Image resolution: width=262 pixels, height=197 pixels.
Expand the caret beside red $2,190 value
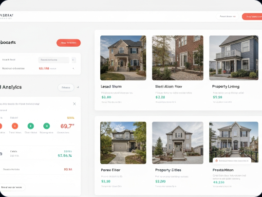pos(73,69)
